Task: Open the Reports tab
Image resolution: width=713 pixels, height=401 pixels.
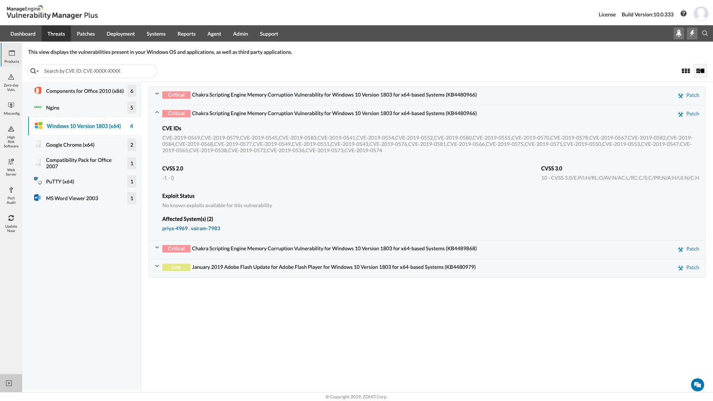Action: 186,33
